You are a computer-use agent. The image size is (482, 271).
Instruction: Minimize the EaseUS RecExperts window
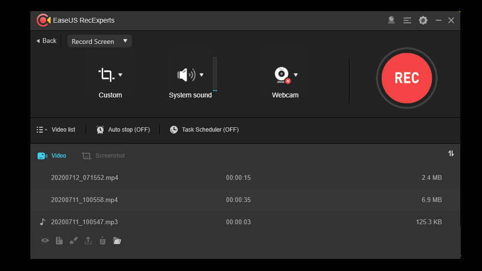[439, 20]
